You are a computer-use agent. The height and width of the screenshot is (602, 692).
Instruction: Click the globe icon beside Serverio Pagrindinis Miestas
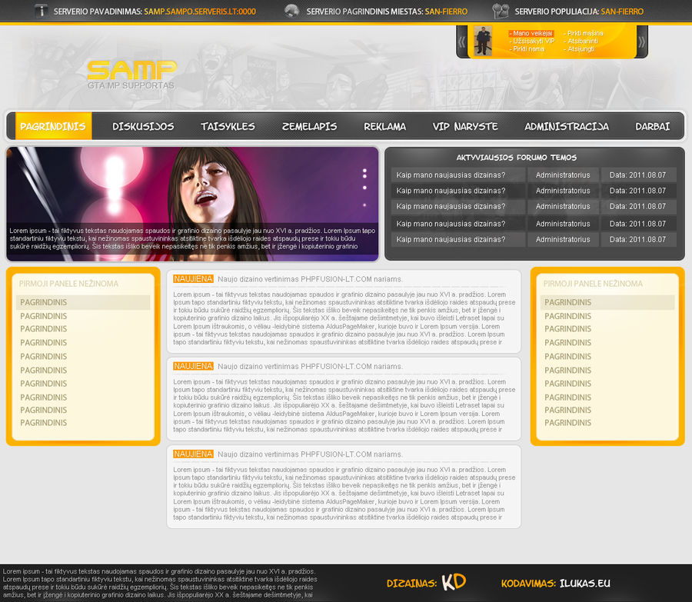291,11
